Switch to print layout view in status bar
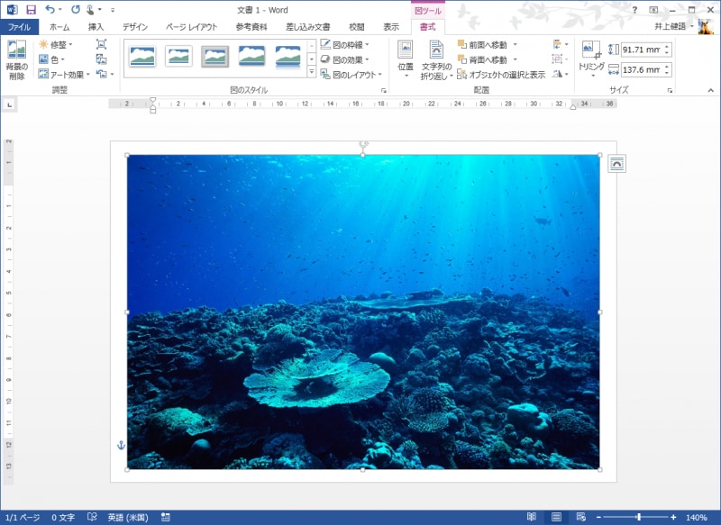The width and height of the screenshot is (721, 525). 556,517
